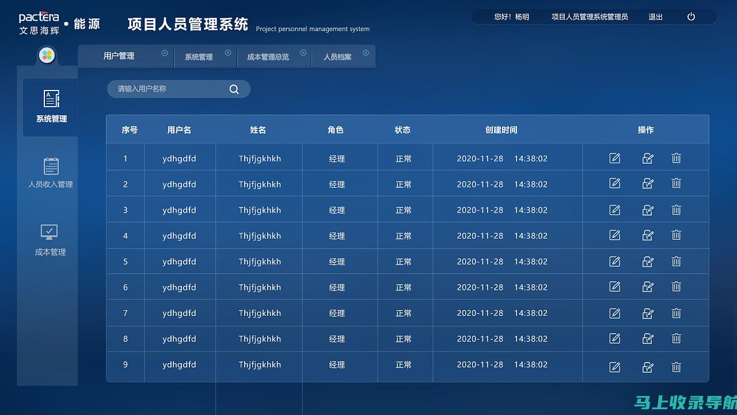Image resolution: width=737 pixels, height=415 pixels.
Task: Click the trash icon in row 6
Action: (x=676, y=286)
